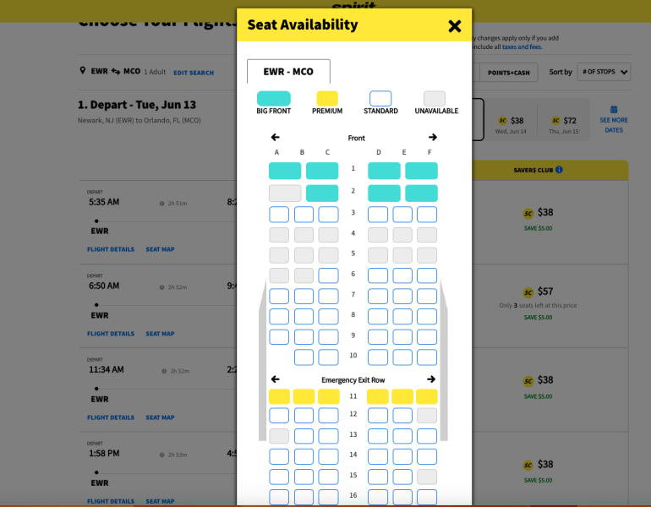651x507 pixels.
Task: Click the Points+Cash tab
Action: click(509, 73)
